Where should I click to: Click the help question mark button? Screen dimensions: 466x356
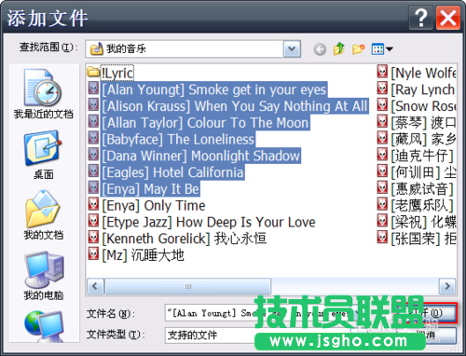click(x=421, y=18)
